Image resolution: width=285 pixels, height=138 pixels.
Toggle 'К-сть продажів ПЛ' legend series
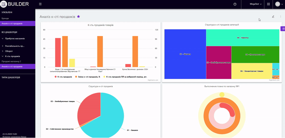click(125, 77)
